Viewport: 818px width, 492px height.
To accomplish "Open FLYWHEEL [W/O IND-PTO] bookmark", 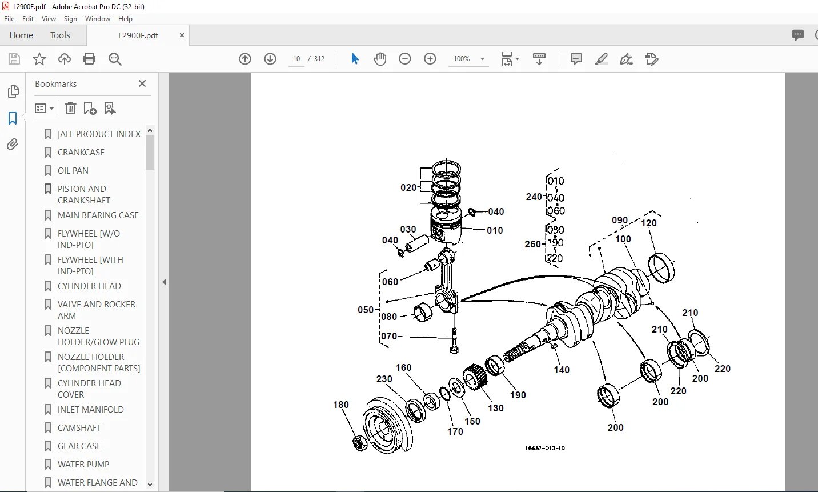I will (x=89, y=239).
